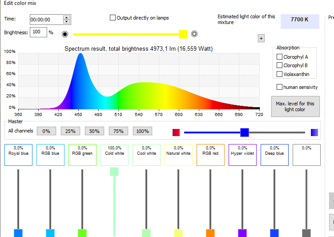Click Max. level for this light color button
This screenshot has width=334, height=237.
[x=295, y=106]
